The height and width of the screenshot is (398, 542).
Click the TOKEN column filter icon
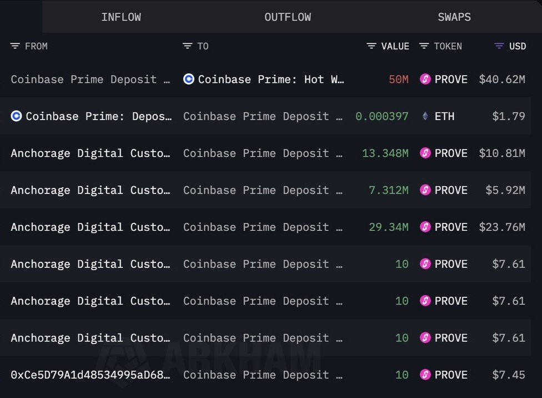(x=424, y=46)
